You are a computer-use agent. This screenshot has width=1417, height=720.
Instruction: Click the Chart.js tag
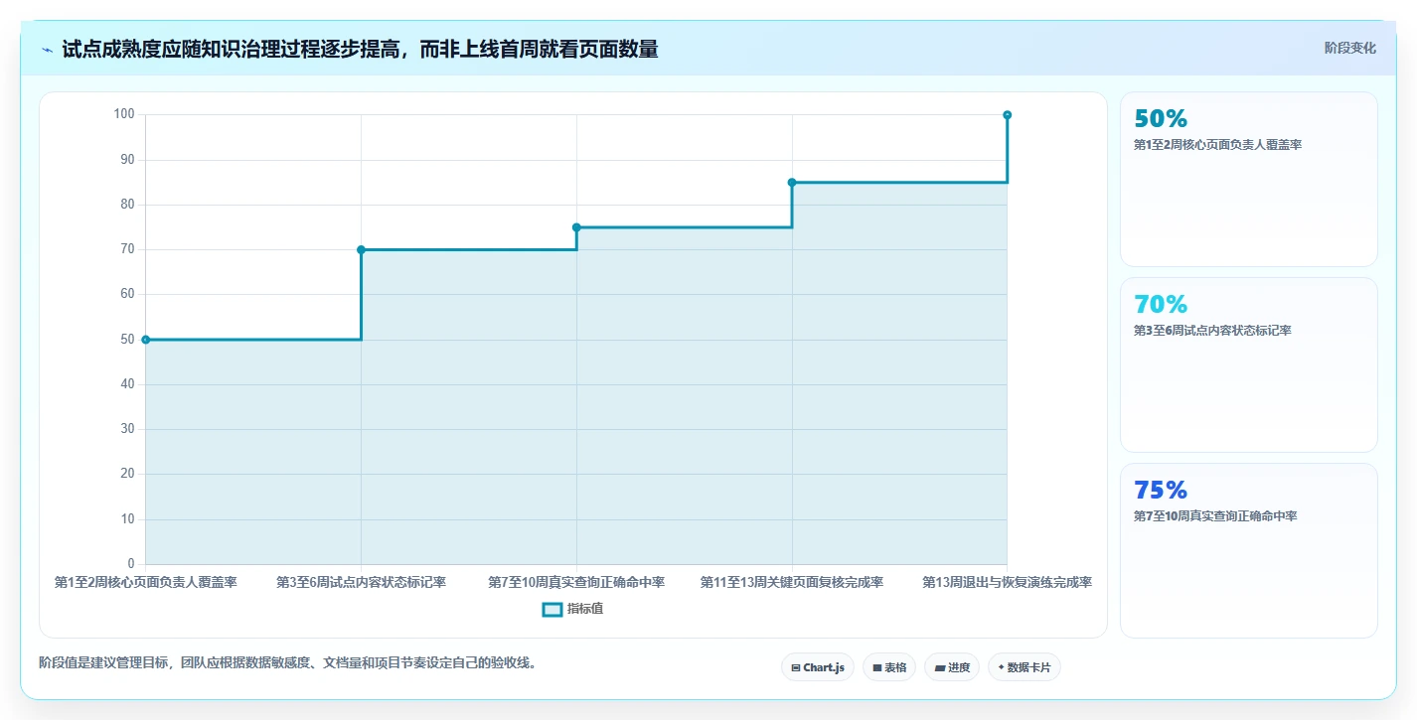coord(818,667)
